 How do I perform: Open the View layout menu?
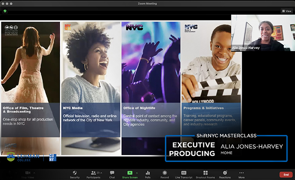(287, 11)
